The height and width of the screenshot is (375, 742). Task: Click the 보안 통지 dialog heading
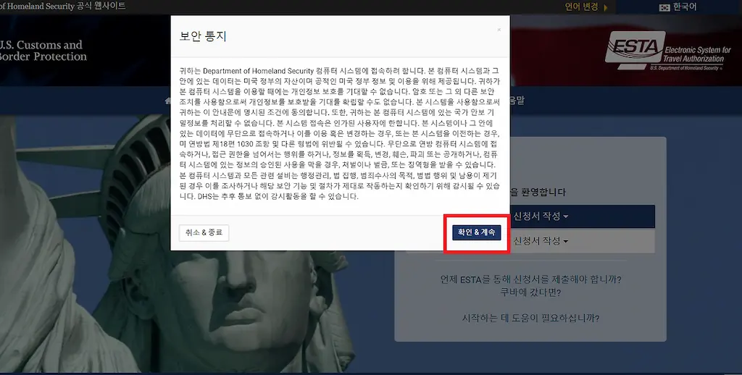(203, 36)
